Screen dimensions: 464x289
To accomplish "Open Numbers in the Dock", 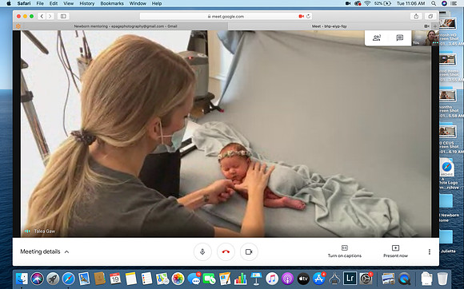I will pos(241,279).
